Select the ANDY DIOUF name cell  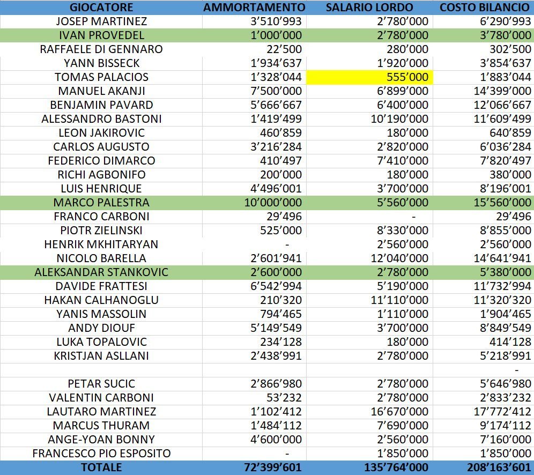coord(101,329)
